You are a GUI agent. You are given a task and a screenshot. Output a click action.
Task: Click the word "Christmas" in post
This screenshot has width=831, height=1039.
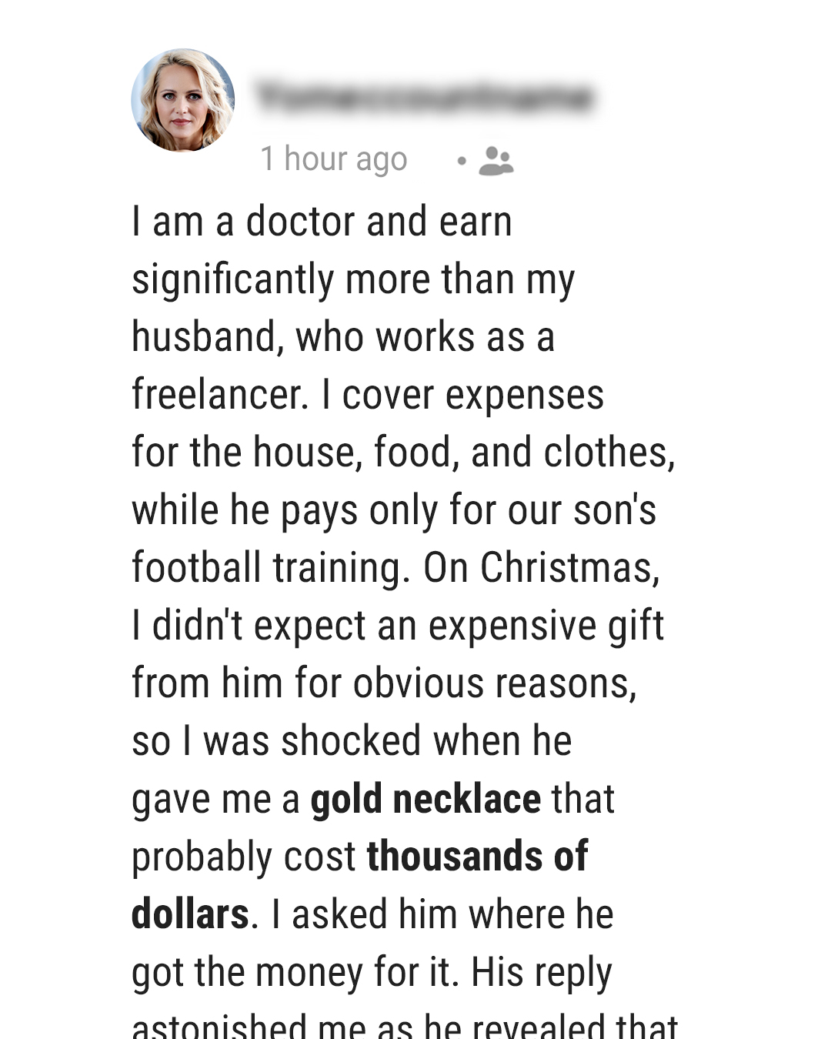[568, 568]
